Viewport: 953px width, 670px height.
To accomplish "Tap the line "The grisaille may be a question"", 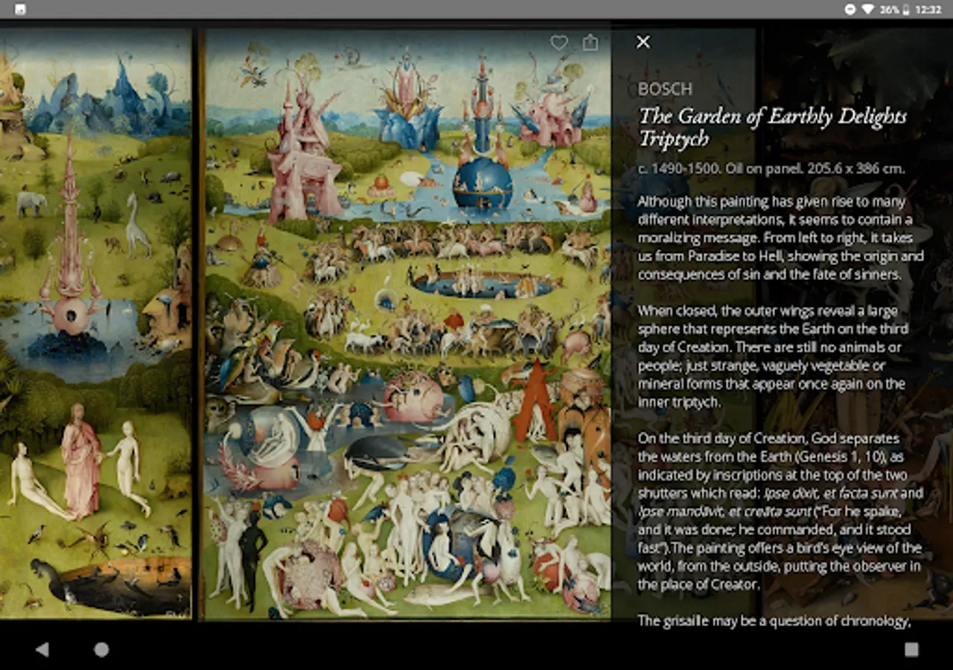I will (774, 621).
